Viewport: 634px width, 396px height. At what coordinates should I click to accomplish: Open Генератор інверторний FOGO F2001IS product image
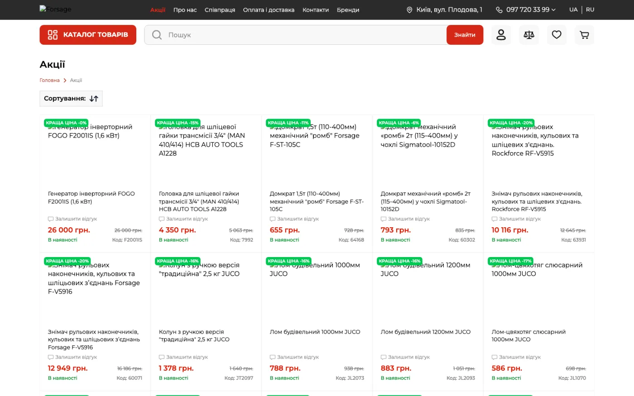(x=95, y=154)
